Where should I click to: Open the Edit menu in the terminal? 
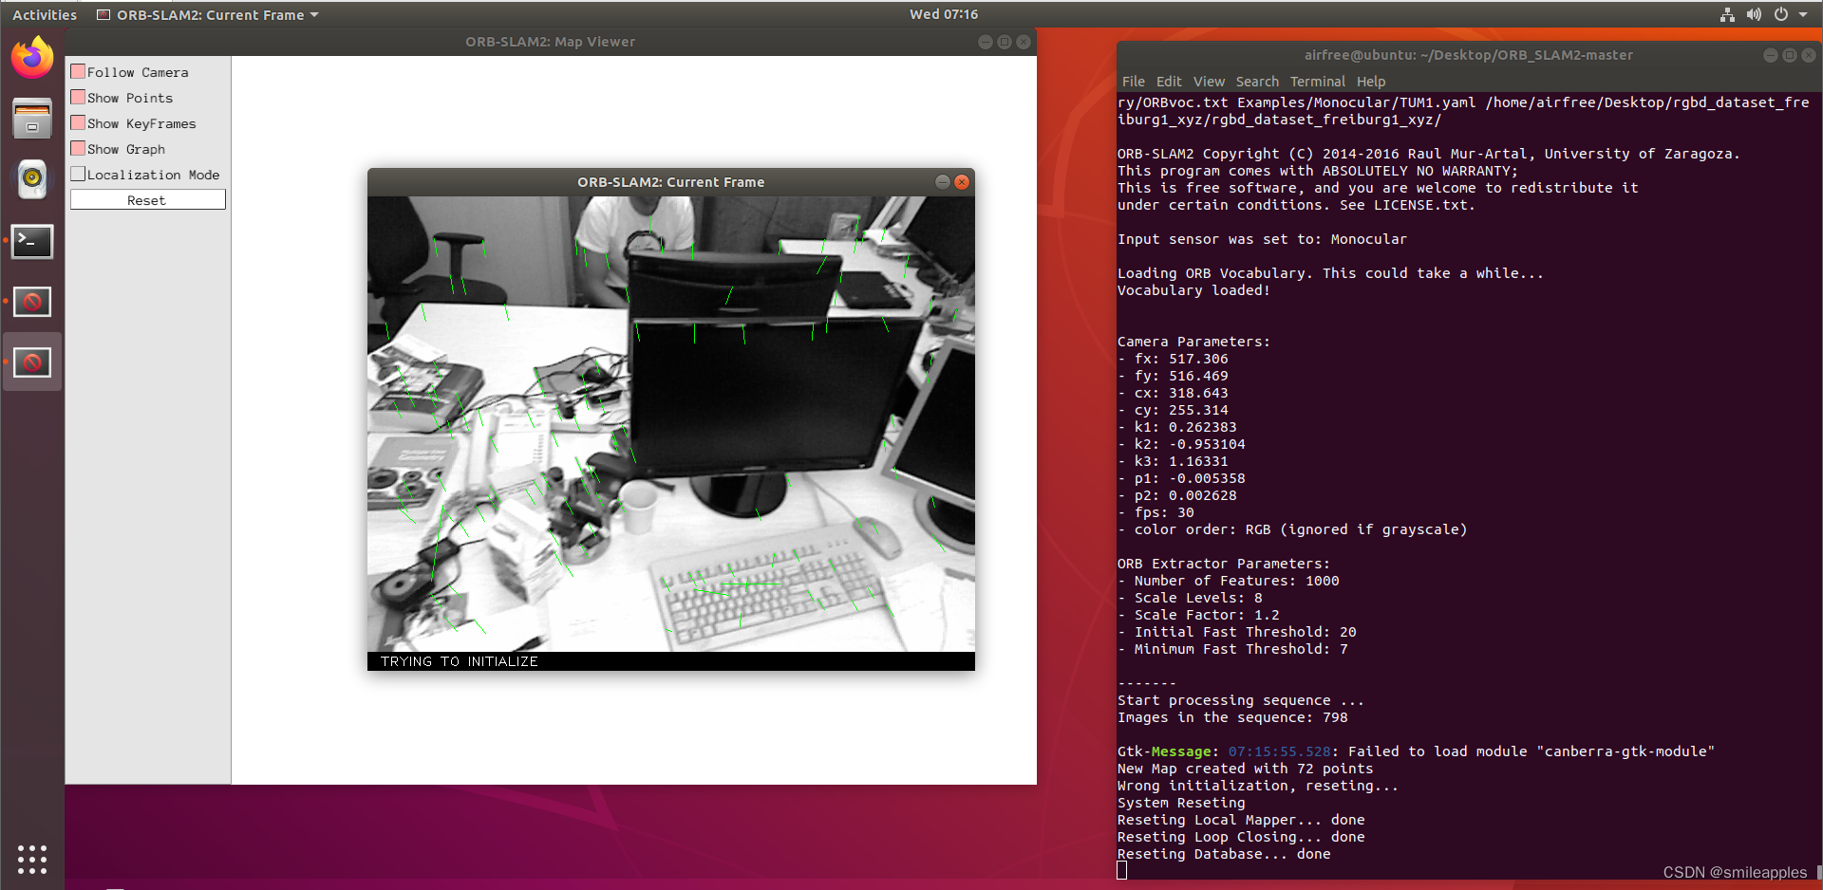click(1169, 82)
